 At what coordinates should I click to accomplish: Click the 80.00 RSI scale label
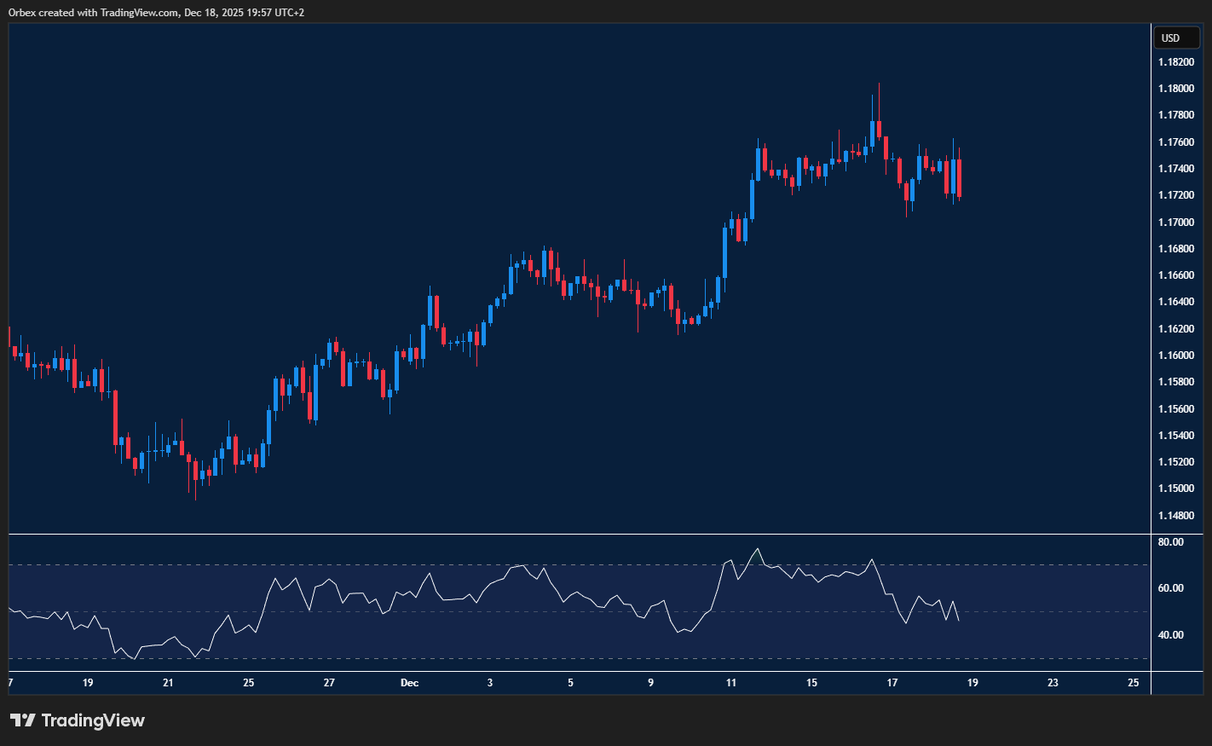click(x=1169, y=541)
